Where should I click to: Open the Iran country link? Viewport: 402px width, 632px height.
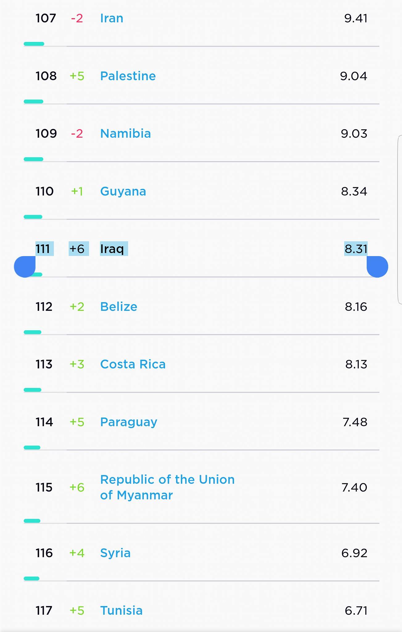point(112,19)
